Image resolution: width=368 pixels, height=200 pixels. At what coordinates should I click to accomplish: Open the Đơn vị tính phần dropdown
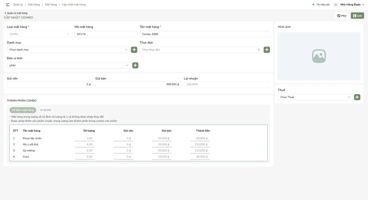click(69, 65)
